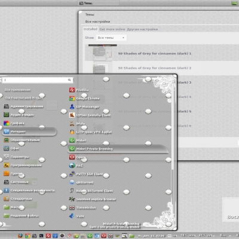This screenshot has height=239, width=239.
Task: Launch Opera from the Internet list
Action: coord(78,157)
